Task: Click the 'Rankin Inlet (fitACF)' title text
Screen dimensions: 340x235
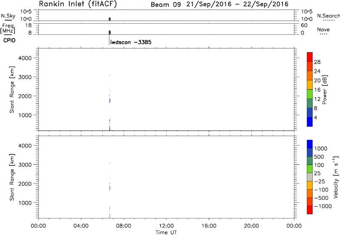Action: [x=78, y=4]
